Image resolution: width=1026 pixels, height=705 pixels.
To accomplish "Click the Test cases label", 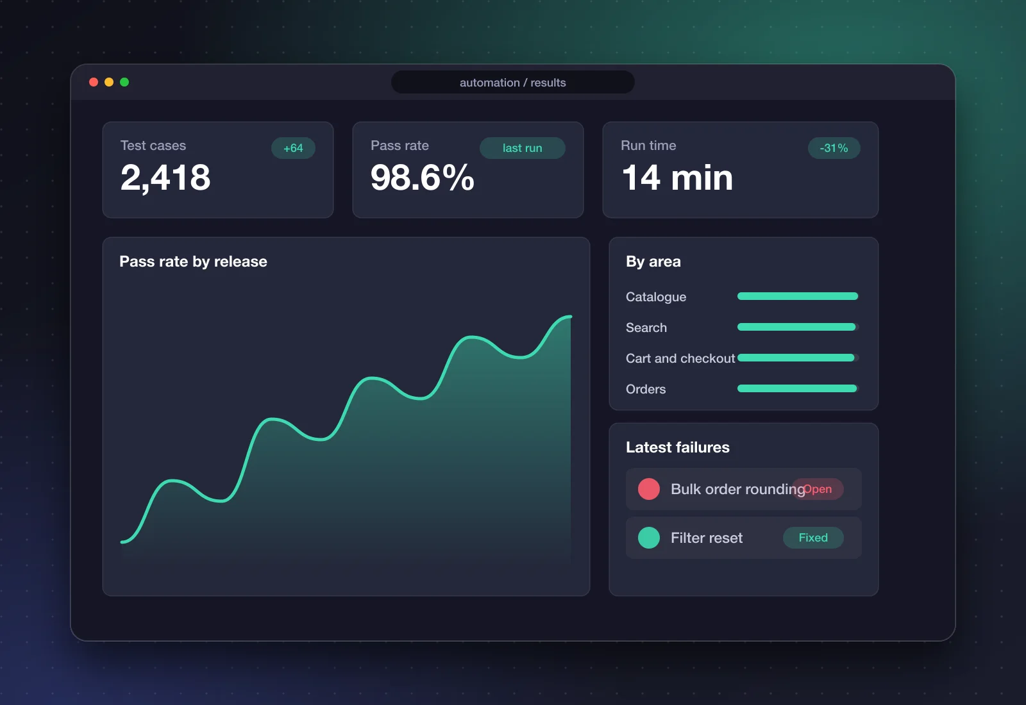I will click(x=153, y=145).
